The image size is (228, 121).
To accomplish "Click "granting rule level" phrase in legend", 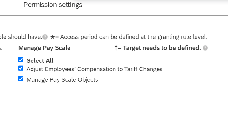I will (182, 37).
